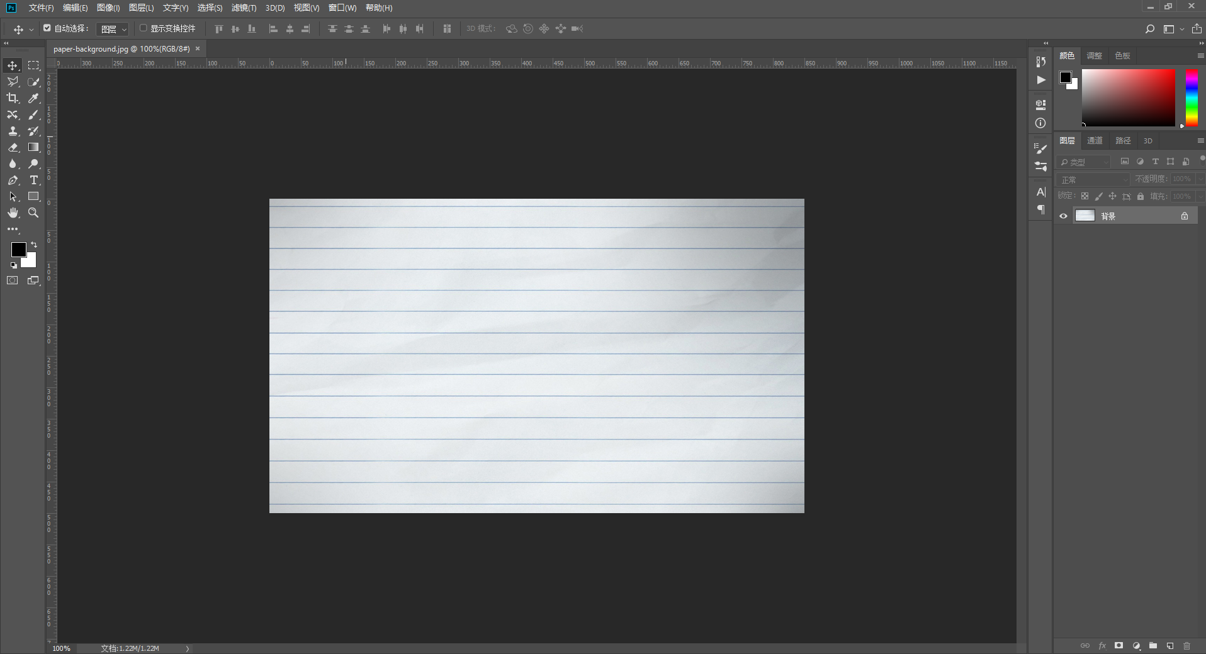Click the search magnifier in options bar
Viewport: 1206px width, 654px height.
[1149, 29]
